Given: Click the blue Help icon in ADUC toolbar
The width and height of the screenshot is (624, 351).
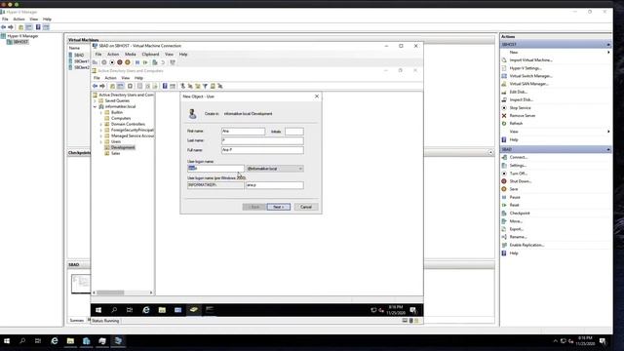Looking at the screenshot, I should (165, 86).
